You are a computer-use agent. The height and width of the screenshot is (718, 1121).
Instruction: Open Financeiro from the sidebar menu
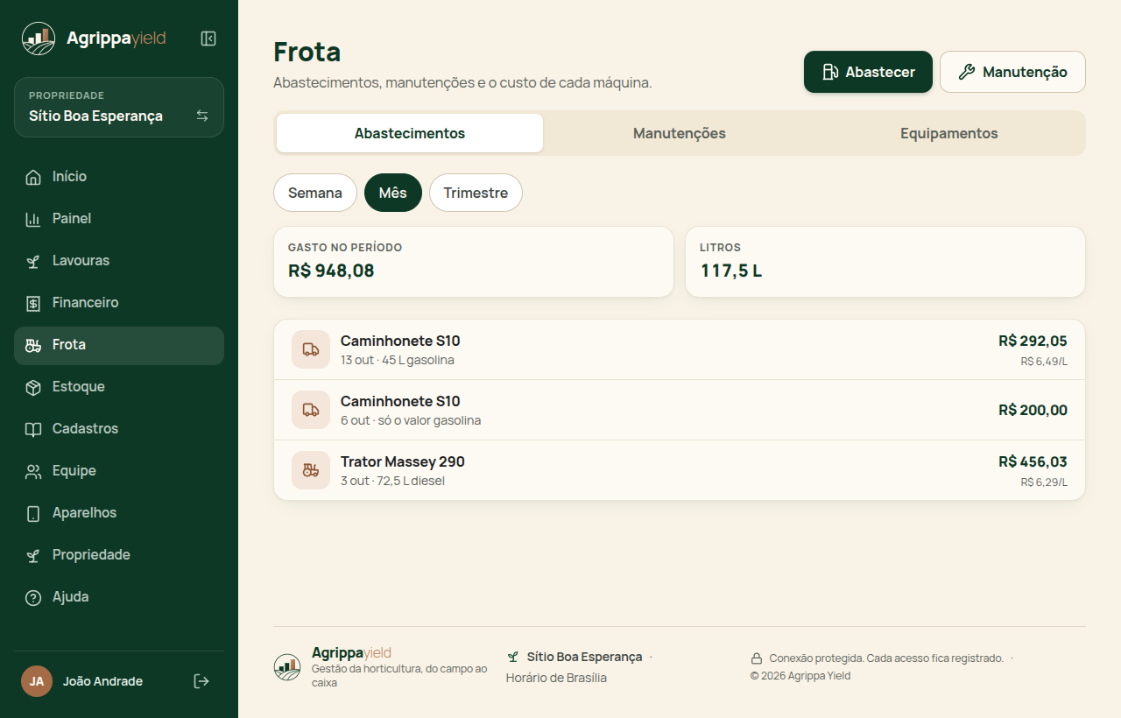pyautogui.click(x=119, y=303)
